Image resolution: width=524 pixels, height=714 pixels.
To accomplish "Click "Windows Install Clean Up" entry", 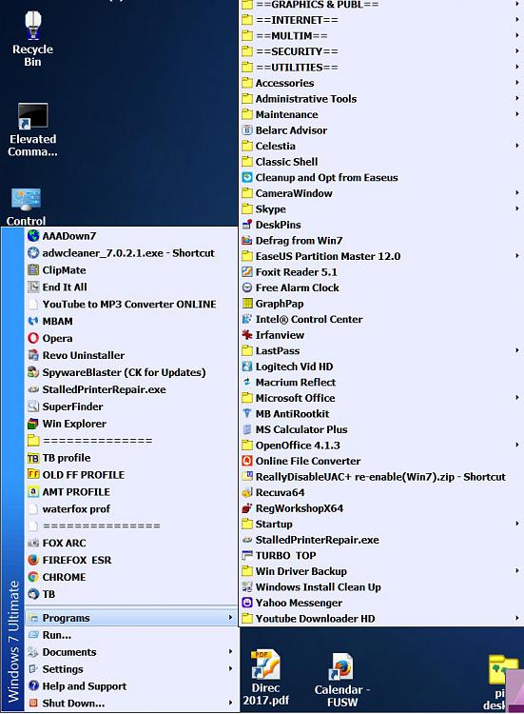I will (380, 587).
